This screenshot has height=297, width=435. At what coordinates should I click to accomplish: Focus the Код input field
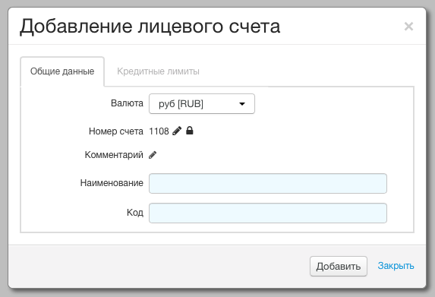click(268, 213)
